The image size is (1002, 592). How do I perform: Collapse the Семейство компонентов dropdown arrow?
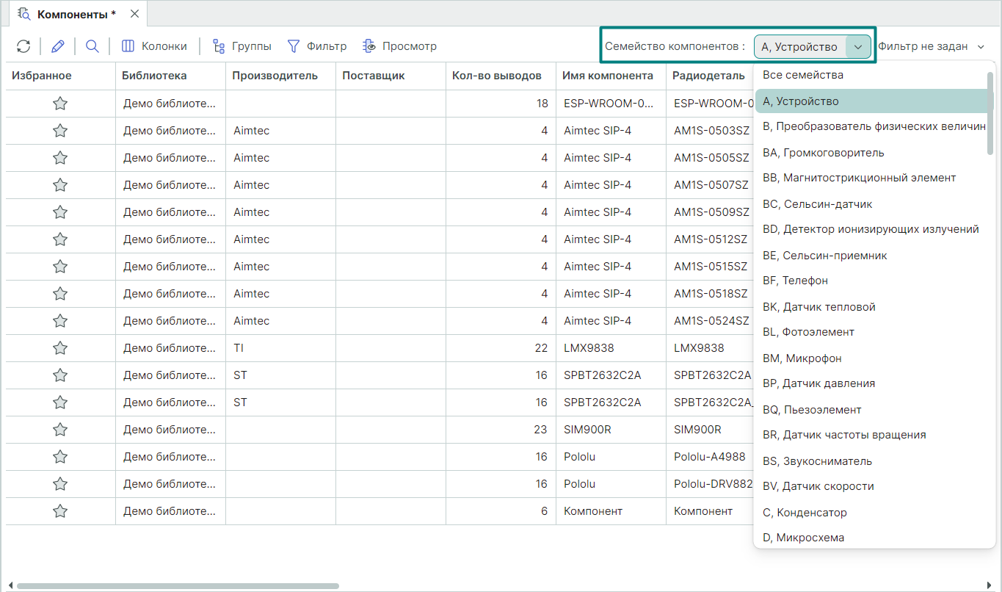point(858,46)
